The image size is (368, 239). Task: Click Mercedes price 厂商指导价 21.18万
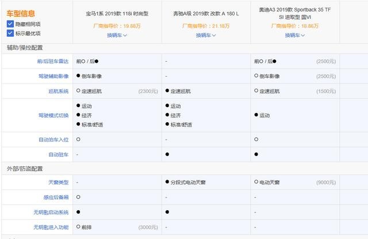[x=206, y=26]
